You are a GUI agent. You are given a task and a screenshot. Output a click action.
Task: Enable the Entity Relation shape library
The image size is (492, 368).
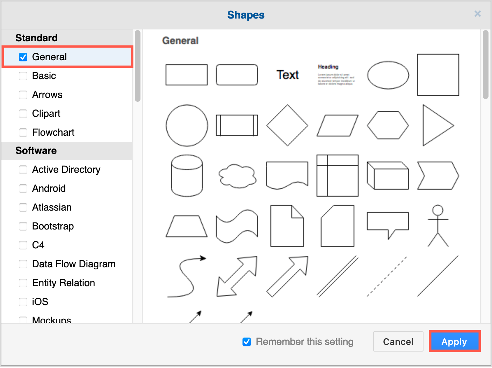click(x=23, y=283)
